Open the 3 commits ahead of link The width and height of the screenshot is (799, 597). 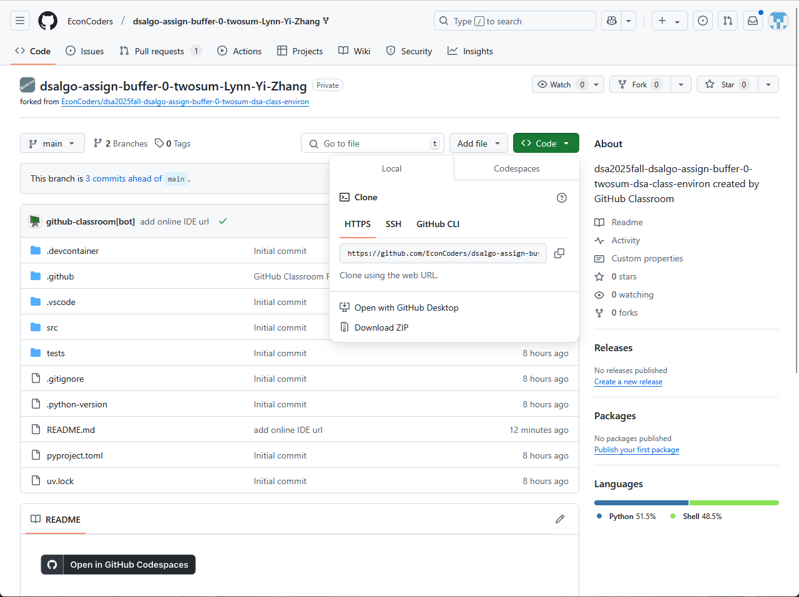pyautogui.click(x=124, y=178)
